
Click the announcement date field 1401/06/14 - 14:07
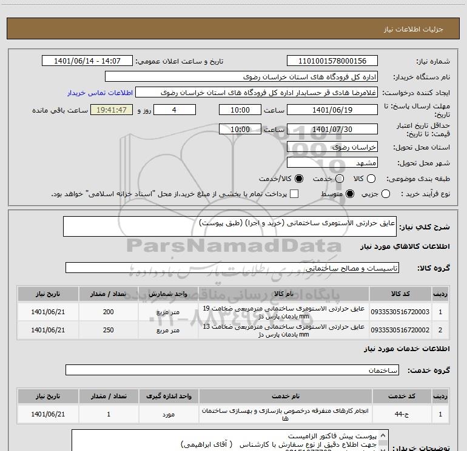coord(87,61)
